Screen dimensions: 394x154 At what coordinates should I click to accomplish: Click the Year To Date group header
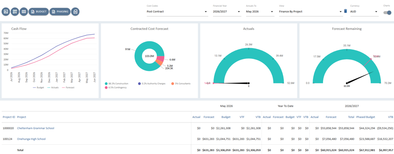point(286,106)
